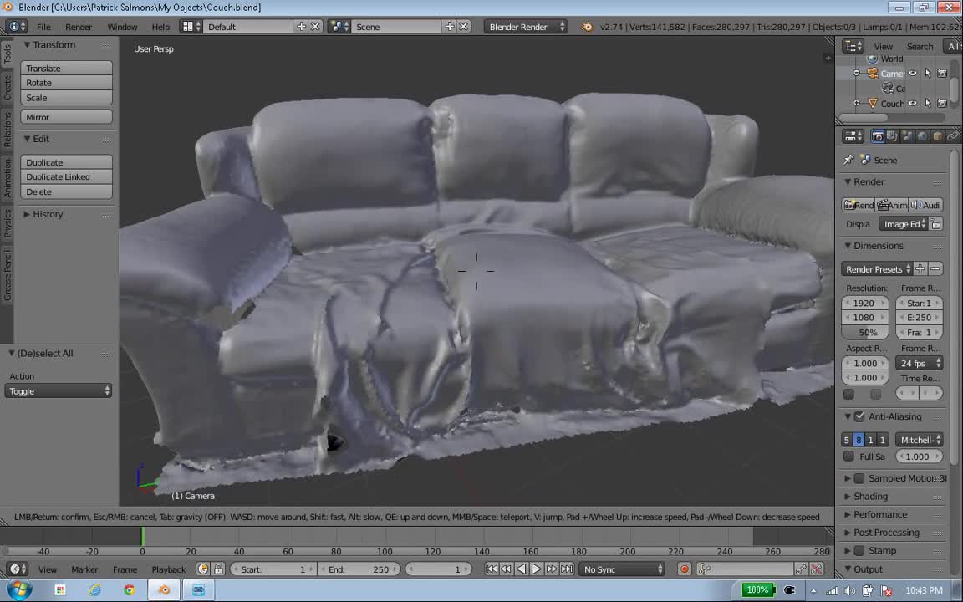Click the Delete button under Edit
963x602 pixels.
pos(66,191)
